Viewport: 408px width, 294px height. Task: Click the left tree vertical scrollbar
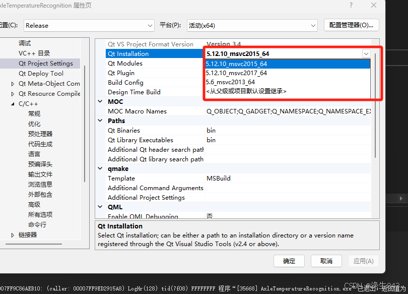pyautogui.click(x=85, y=124)
